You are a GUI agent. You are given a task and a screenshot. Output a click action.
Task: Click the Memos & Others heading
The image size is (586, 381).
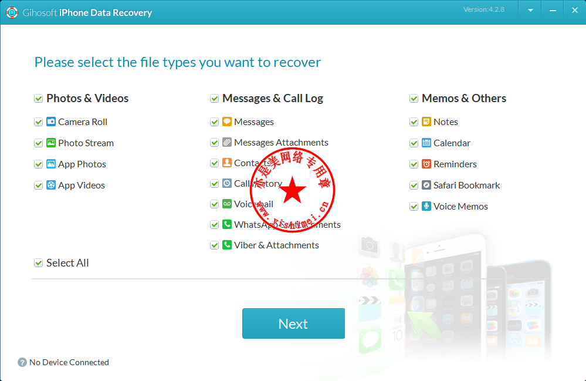464,99
